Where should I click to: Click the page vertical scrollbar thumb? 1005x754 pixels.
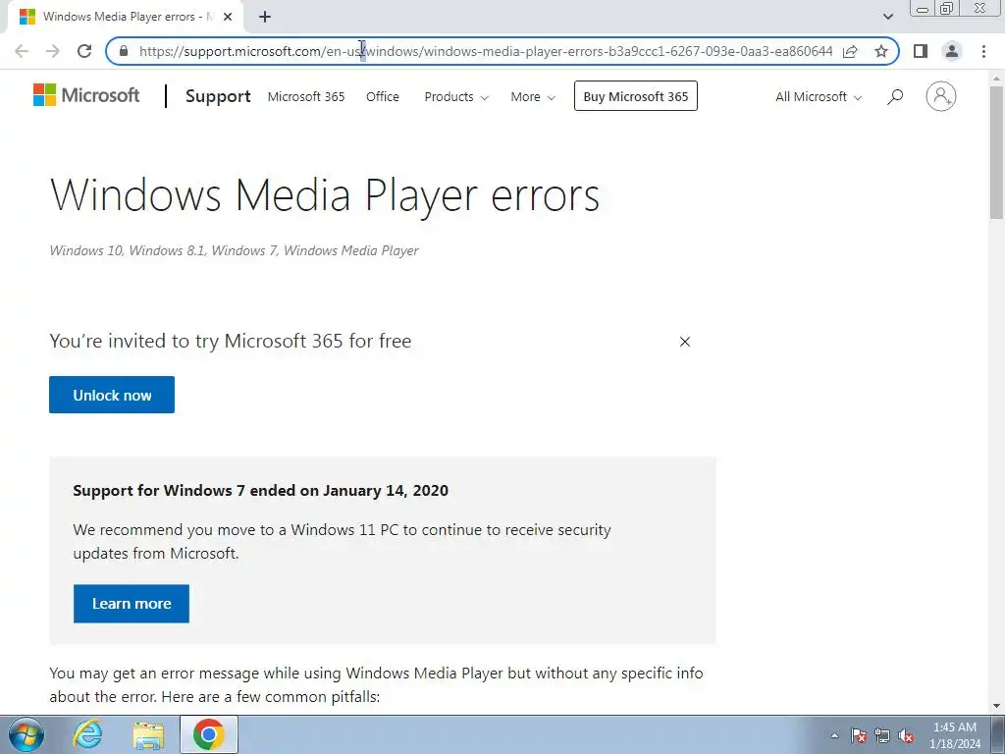(x=997, y=152)
